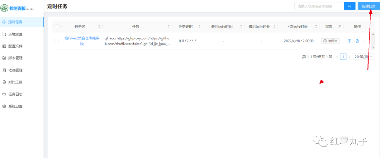The image size is (380, 158).
Task: Open 系统设置 in the sidebar
Action: point(22,106)
